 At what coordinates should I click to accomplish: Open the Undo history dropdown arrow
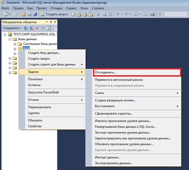click(x=122, y=15)
